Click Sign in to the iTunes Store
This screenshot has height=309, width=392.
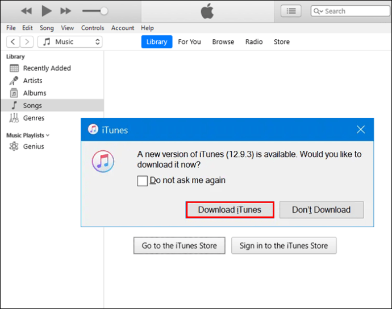pos(283,245)
